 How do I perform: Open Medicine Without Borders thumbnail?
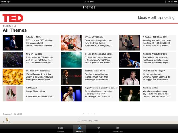[x=130, y=60]
